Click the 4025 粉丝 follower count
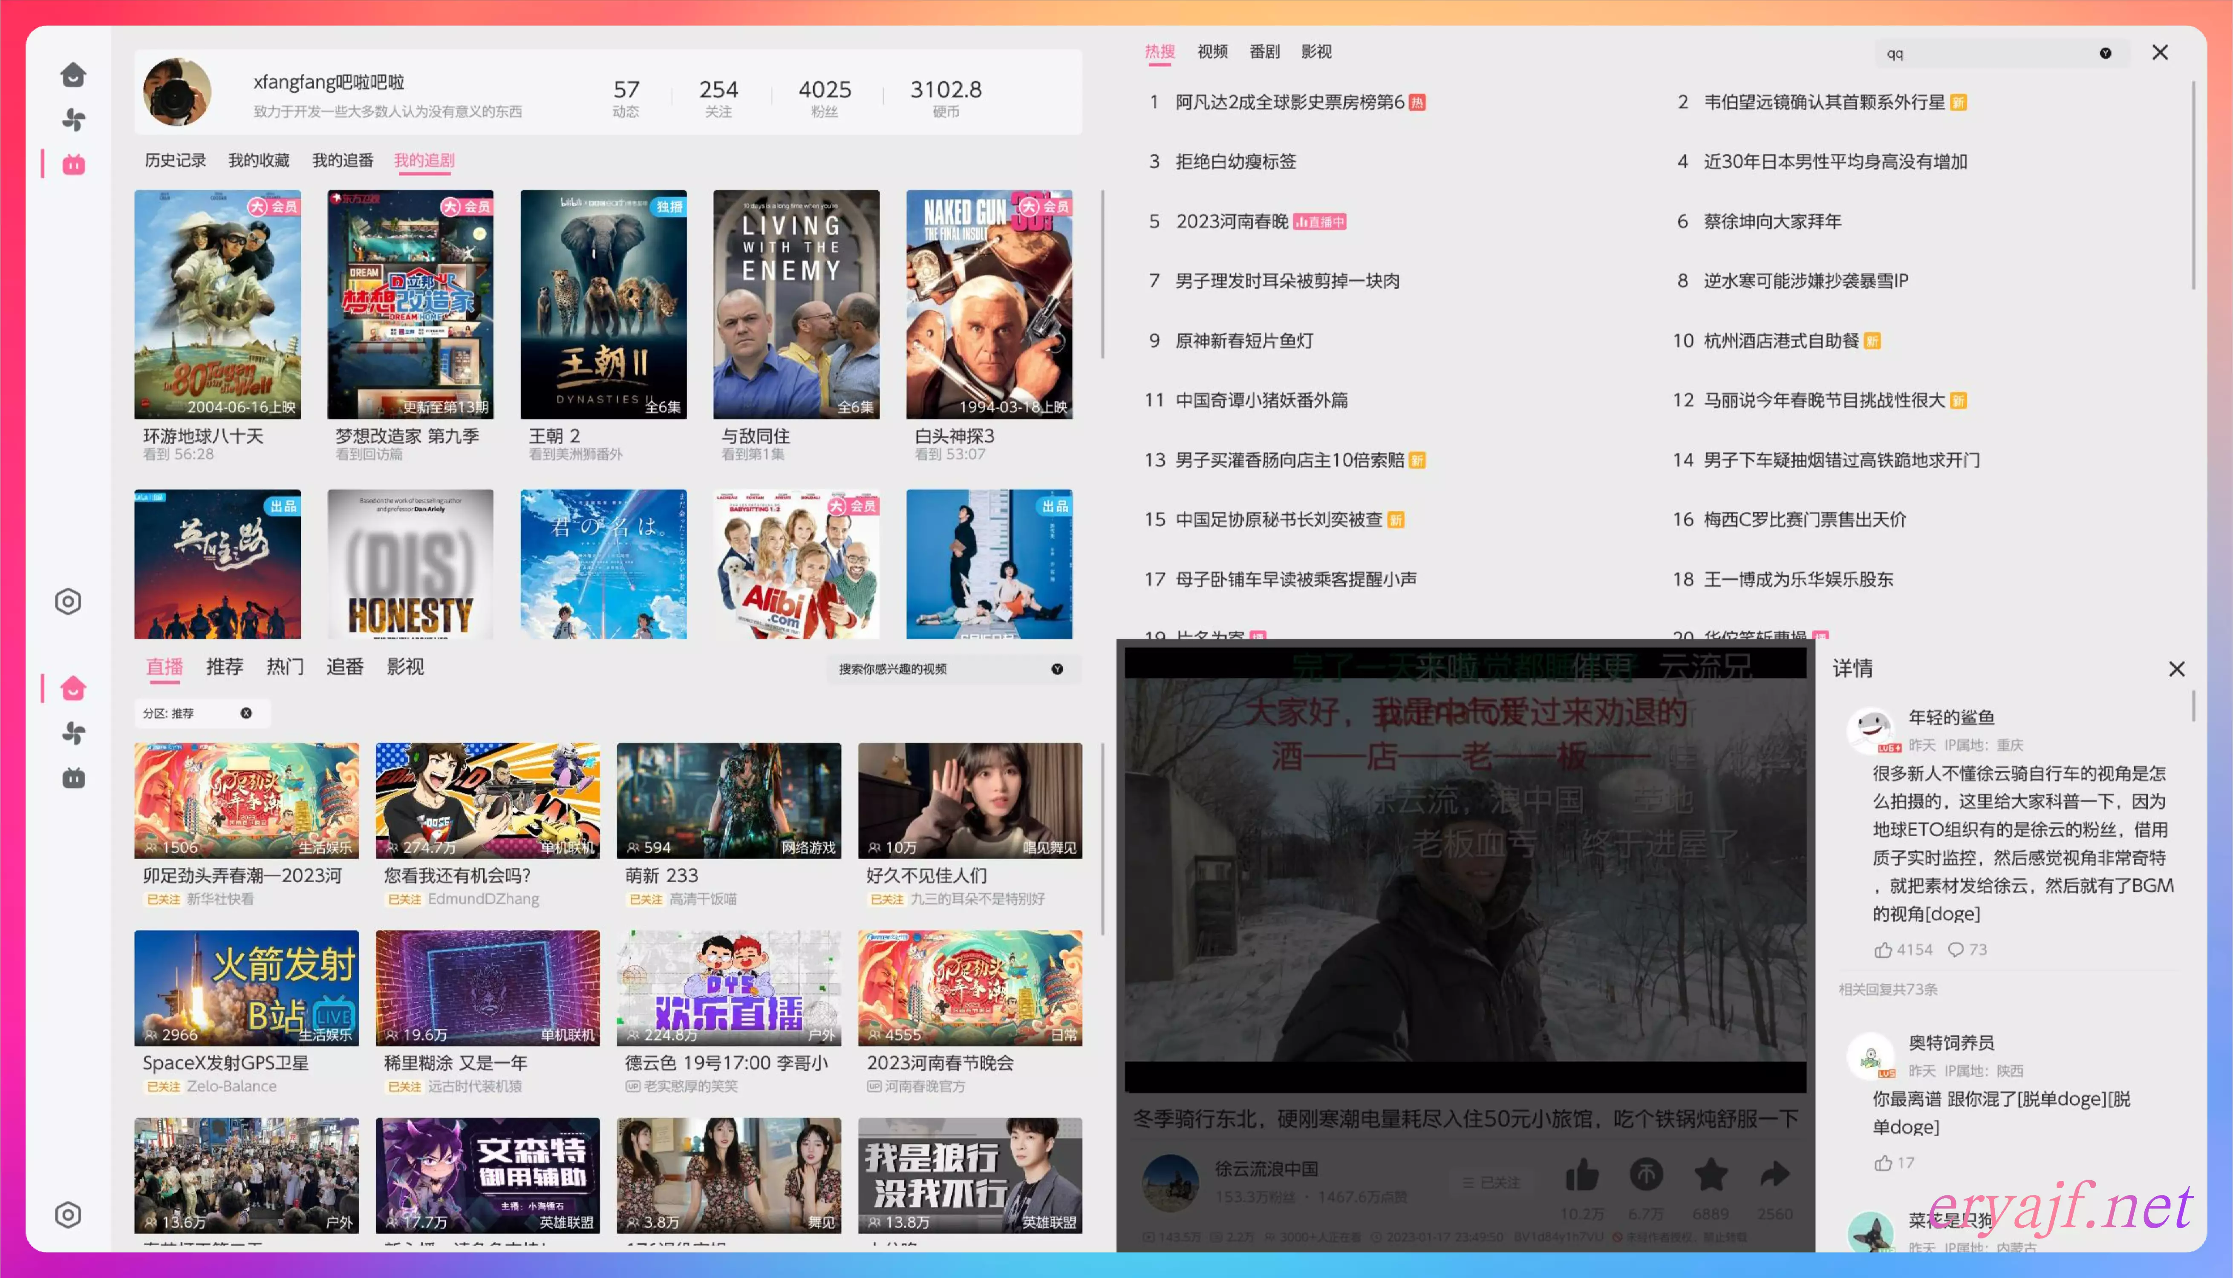 point(824,98)
